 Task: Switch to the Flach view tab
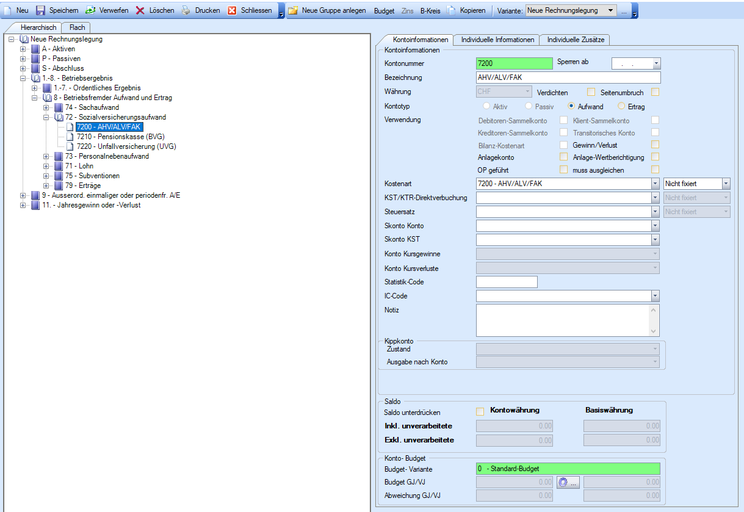pyautogui.click(x=77, y=27)
